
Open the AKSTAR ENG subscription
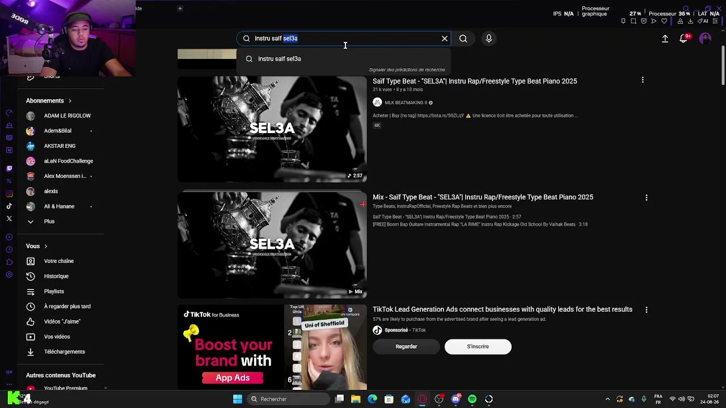pyautogui.click(x=61, y=146)
